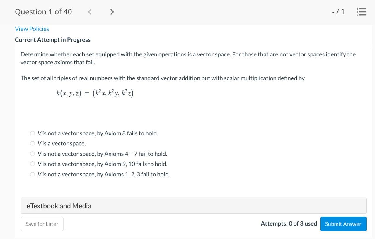Click the attempts counter label
375x239 pixels.
click(x=289, y=223)
